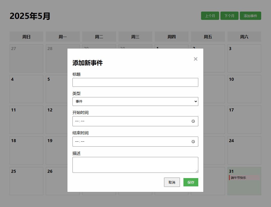Select the greyed day 27 cell

coord(26,58)
